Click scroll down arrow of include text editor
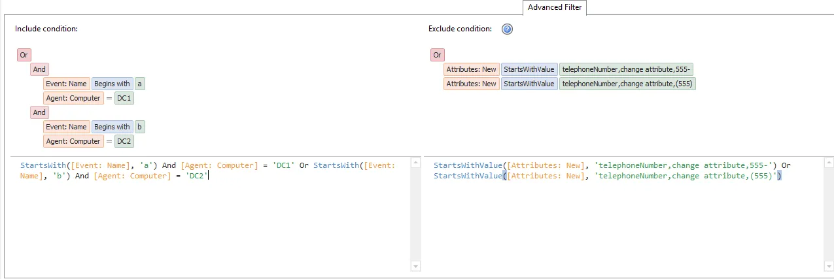The image size is (834, 279). coord(415,266)
